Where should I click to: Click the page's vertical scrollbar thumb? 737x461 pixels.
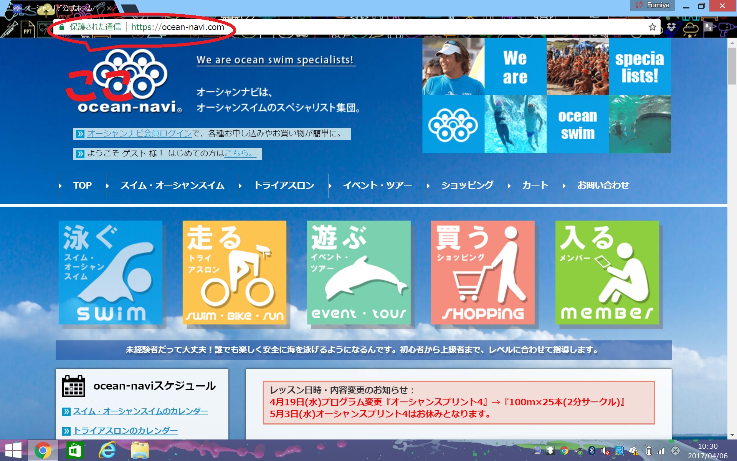coord(732,65)
